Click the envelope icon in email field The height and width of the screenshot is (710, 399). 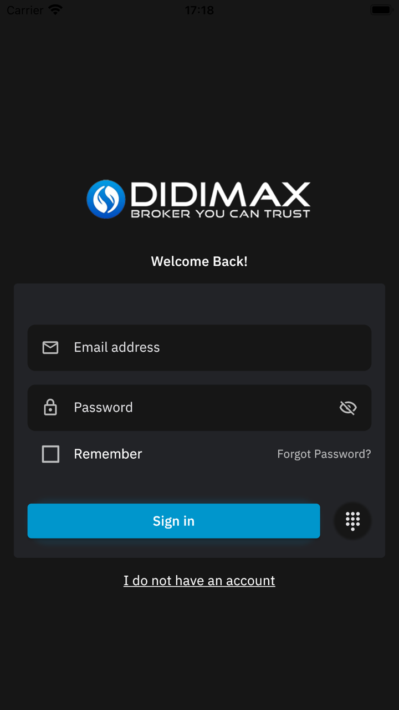[x=50, y=348]
